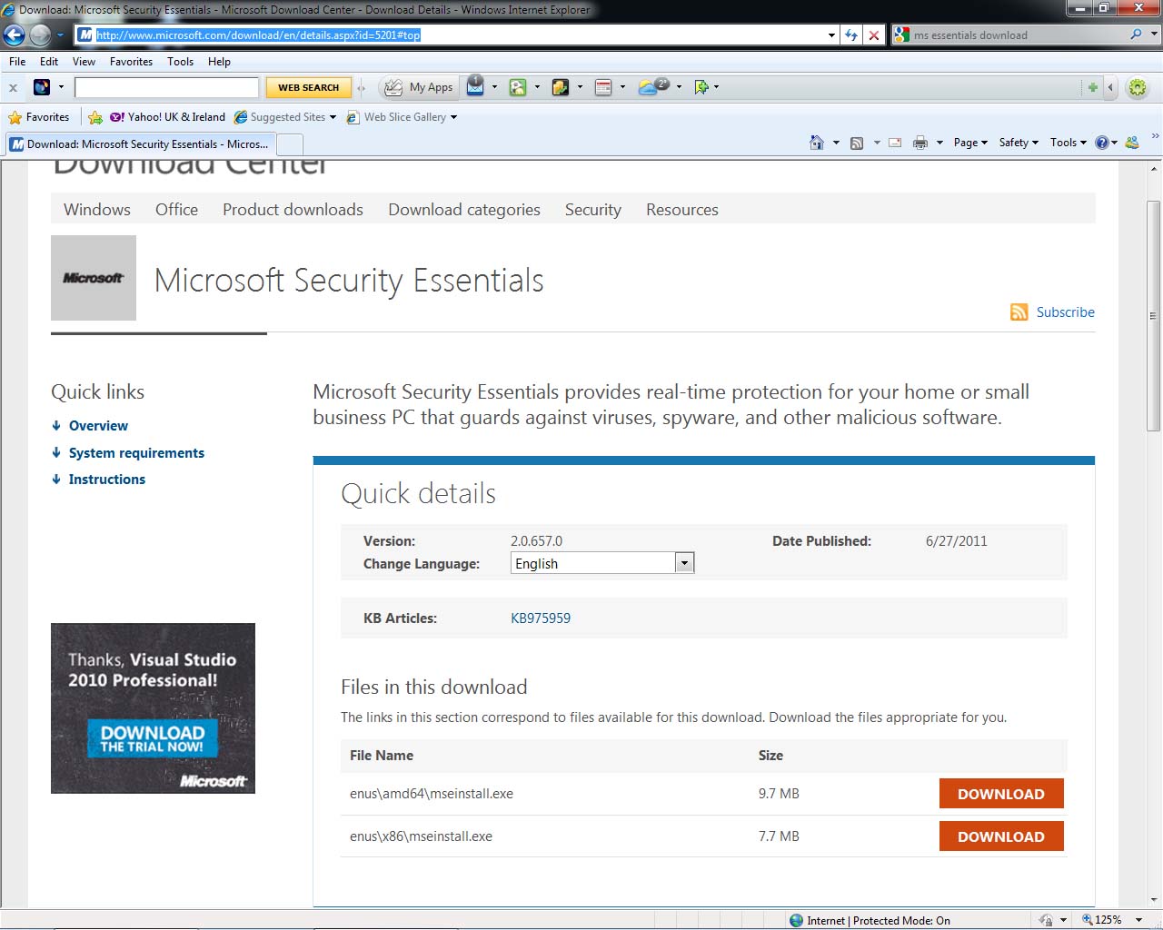This screenshot has width=1163, height=930.
Task: Click the browser Forward arrow button
Action: 40,35
